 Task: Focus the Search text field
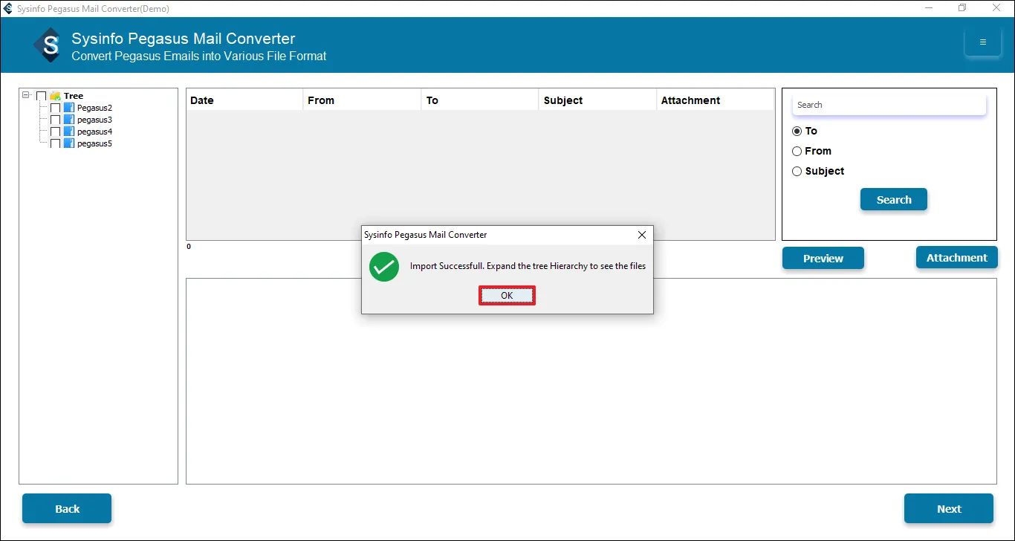(x=889, y=105)
